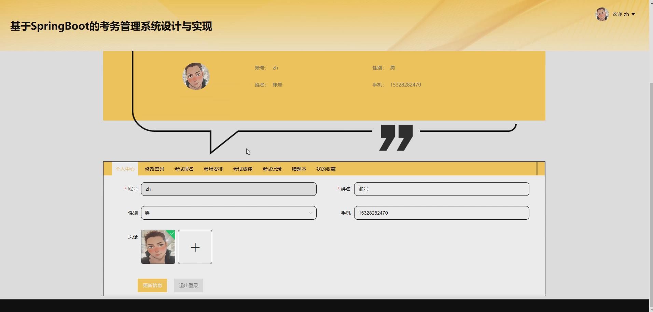Click the profile photo in the yellow banner
This screenshot has width=653, height=312.
[x=196, y=76]
